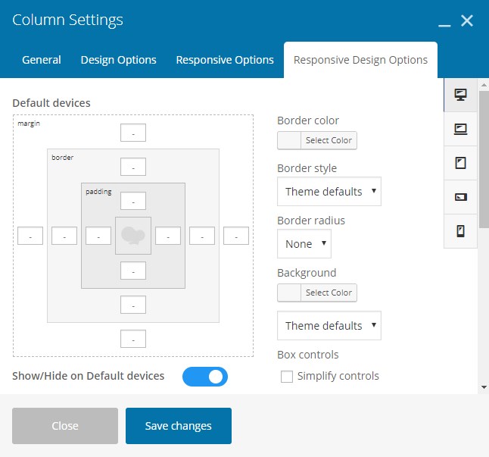Select the portrait mobile phone icon
489x457 pixels.
[460, 231]
